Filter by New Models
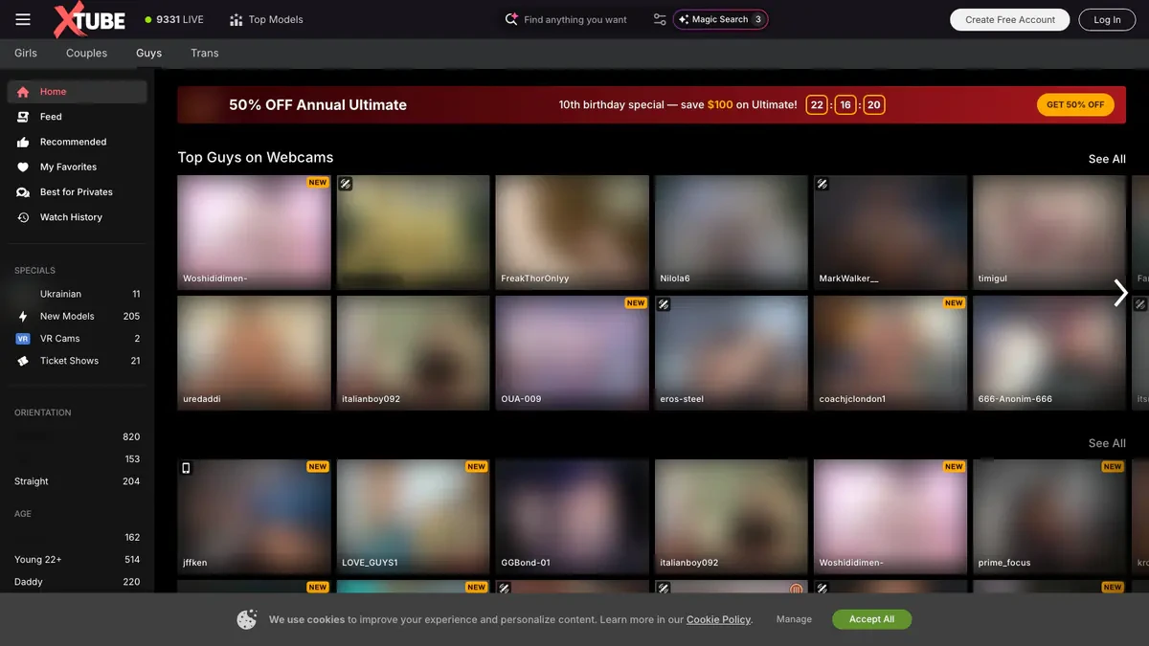1149x646 pixels. coord(78,316)
